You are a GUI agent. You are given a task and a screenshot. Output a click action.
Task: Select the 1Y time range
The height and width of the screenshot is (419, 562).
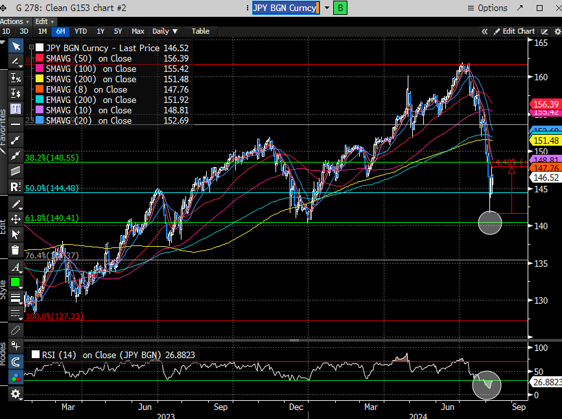click(x=100, y=31)
